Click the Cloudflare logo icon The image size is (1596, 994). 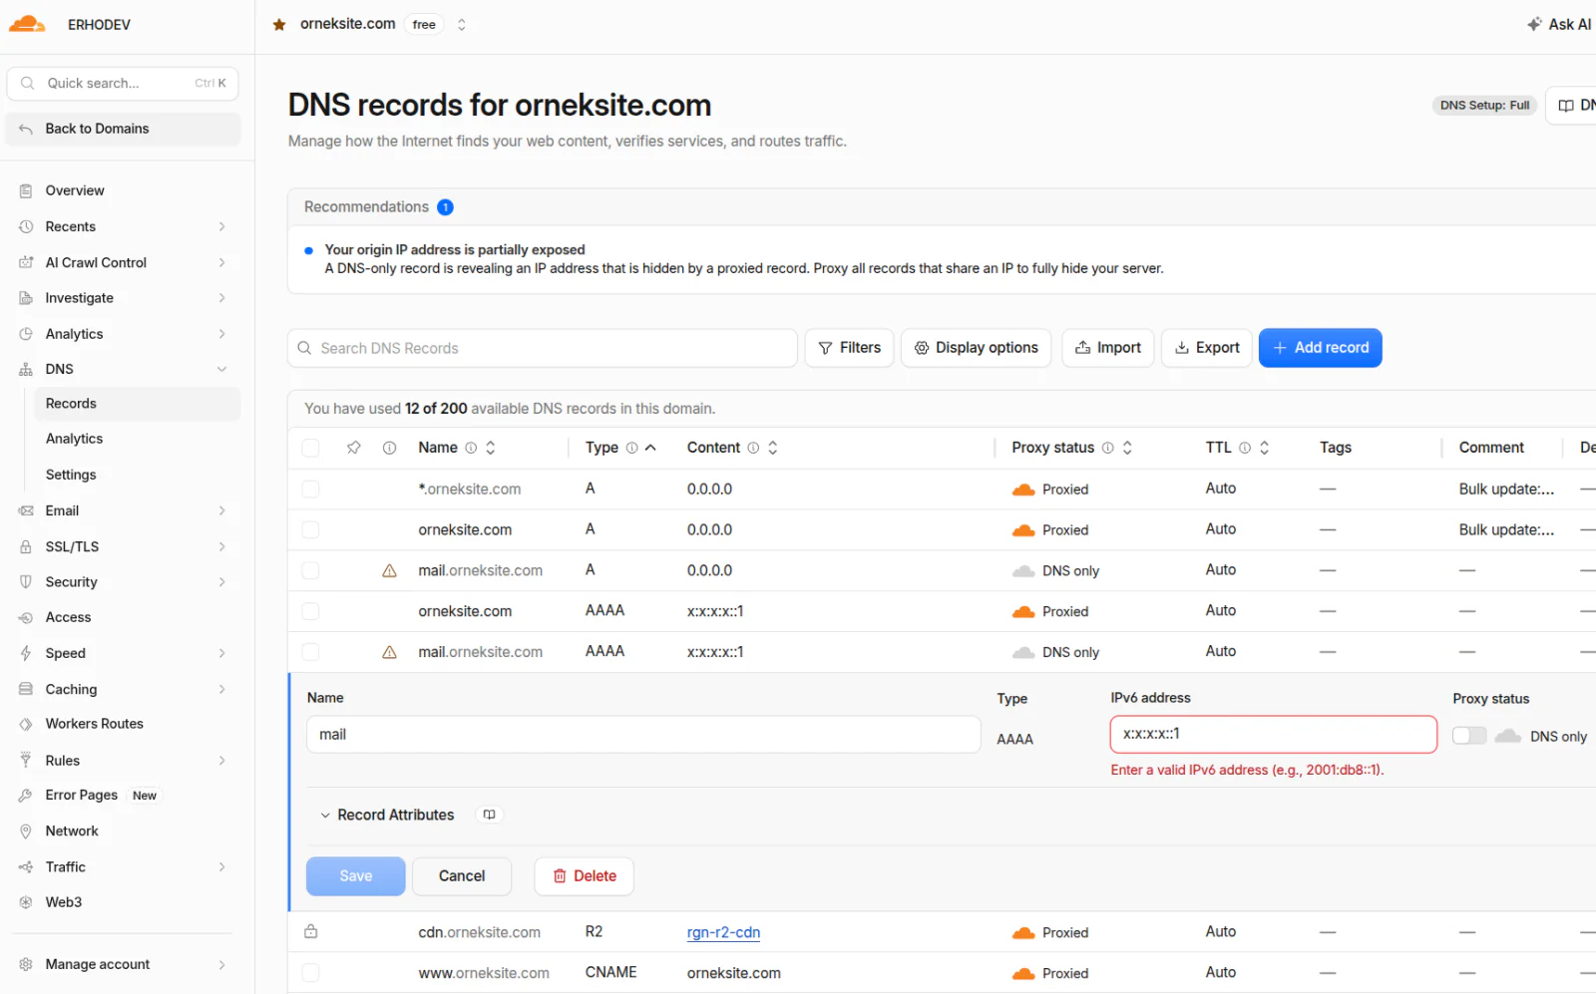(x=27, y=24)
